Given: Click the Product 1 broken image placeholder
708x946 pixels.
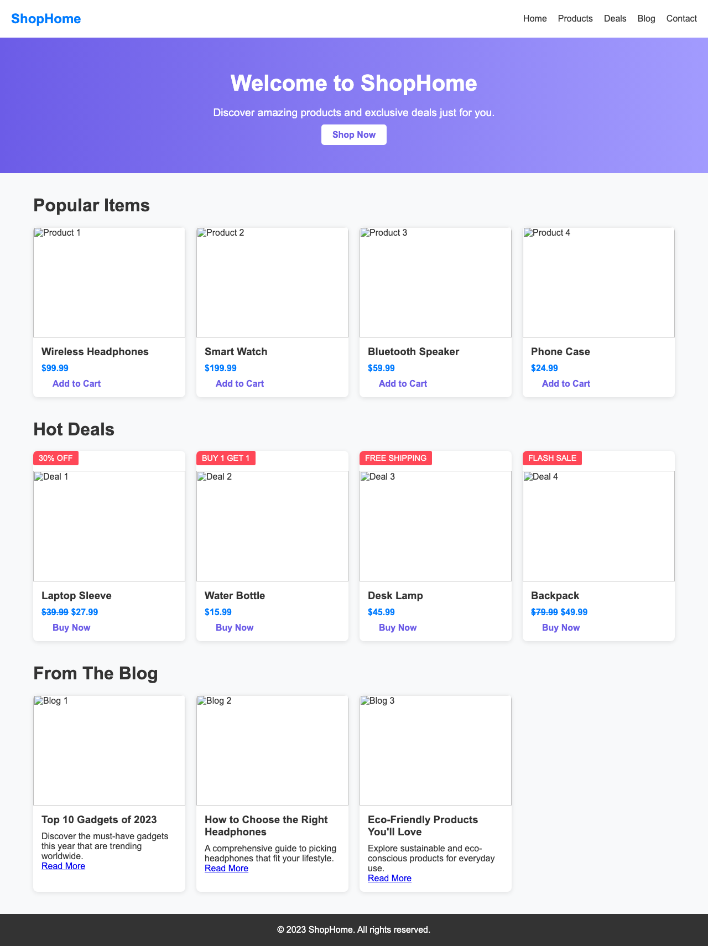Looking at the screenshot, I should point(108,282).
